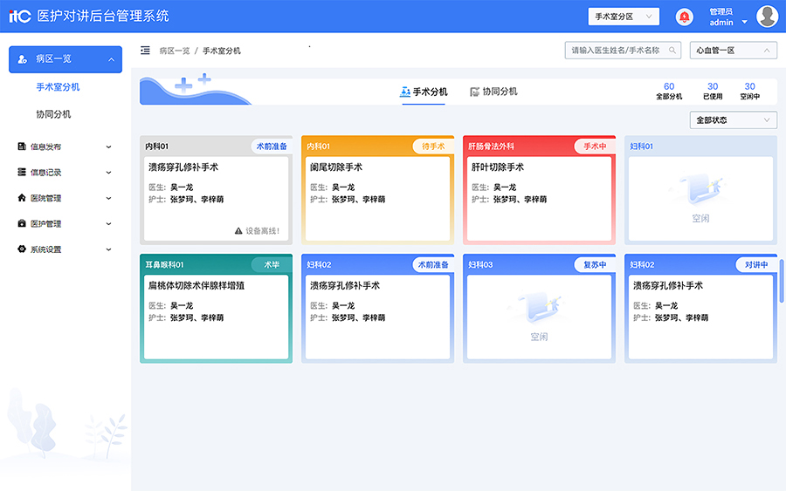
Task: Open the admin user avatar
Action: coord(767,17)
